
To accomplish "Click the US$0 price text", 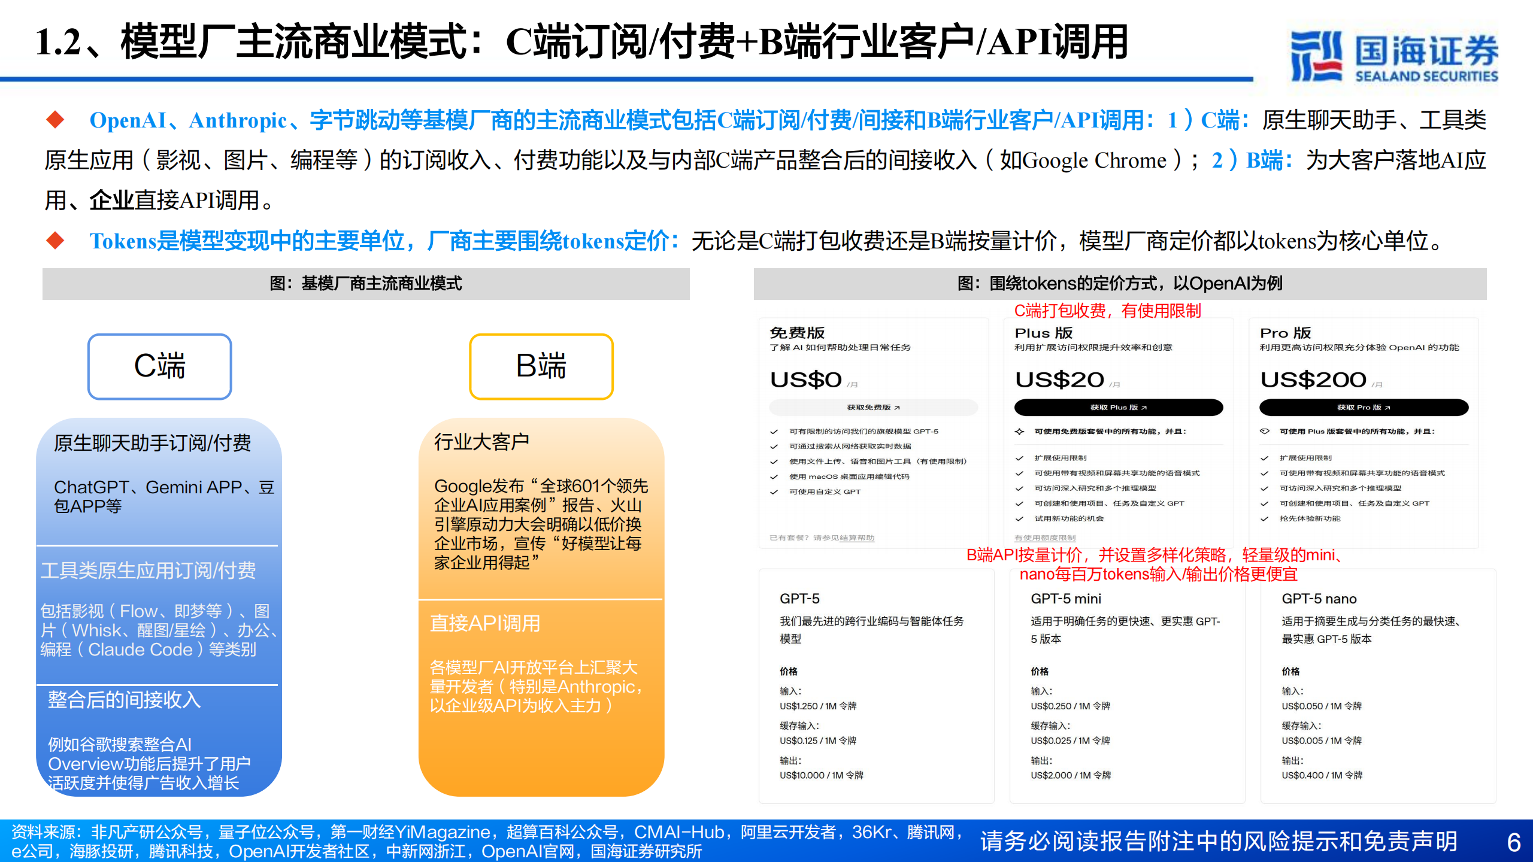I will click(806, 380).
